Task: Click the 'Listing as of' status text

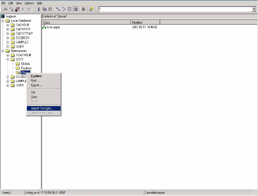Action: (x=45, y=192)
